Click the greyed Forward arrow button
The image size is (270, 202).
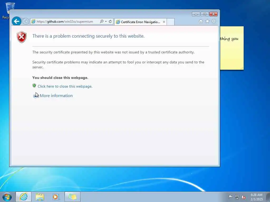click(26, 22)
